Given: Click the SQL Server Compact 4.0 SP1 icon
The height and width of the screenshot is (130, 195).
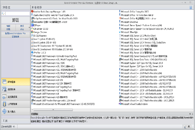Looking at the screenshot, I should tap(120, 56).
